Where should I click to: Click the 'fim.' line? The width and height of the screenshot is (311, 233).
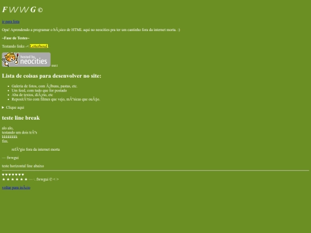[5, 141]
